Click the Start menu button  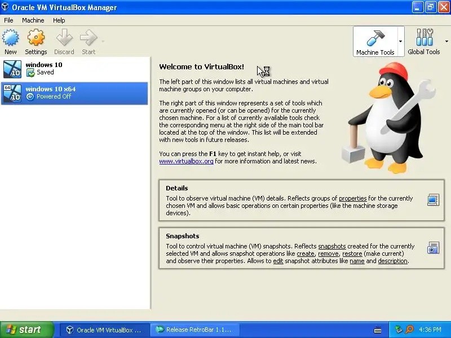coord(27,330)
